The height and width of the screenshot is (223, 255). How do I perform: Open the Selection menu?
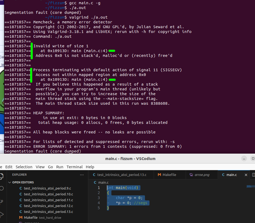pos(24,167)
